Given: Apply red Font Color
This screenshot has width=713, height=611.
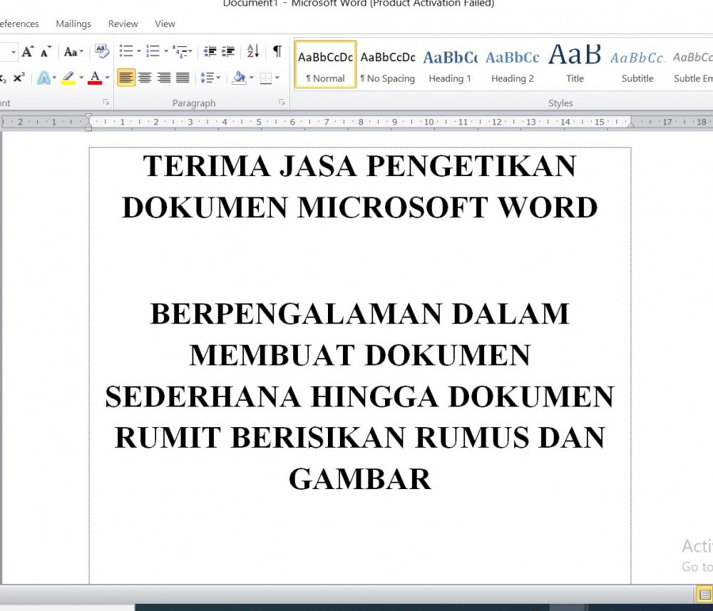Looking at the screenshot, I should pyautogui.click(x=95, y=78).
